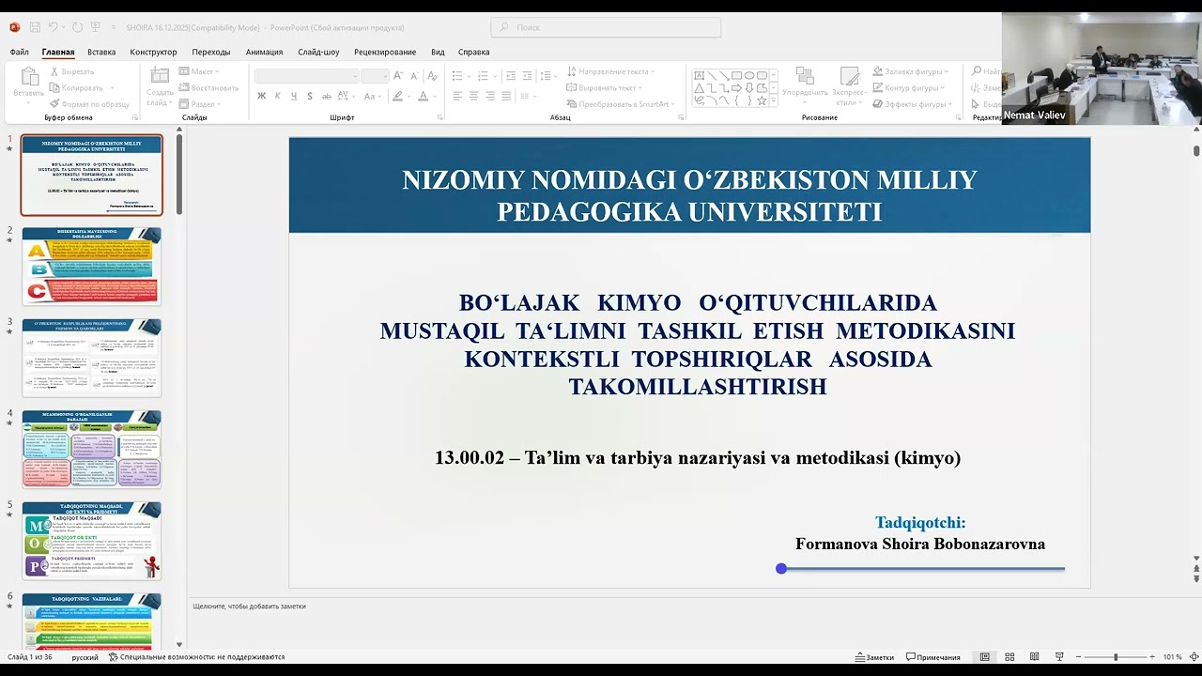Expand the Макет layout dropdown
This screenshot has height=676, width=1202.
pyautogui.click(x=199, y=71)
